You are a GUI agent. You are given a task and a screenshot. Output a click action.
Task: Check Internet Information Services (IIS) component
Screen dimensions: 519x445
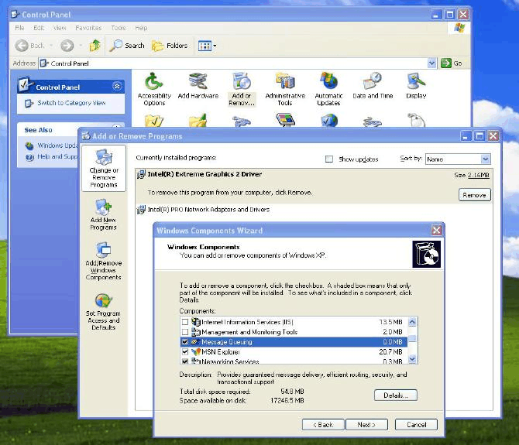(184, 321)
